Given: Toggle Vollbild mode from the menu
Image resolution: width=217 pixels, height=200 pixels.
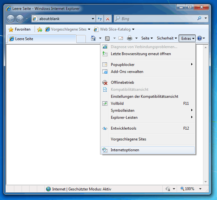Looking at the screenshot, I should (x=117, y=104).
